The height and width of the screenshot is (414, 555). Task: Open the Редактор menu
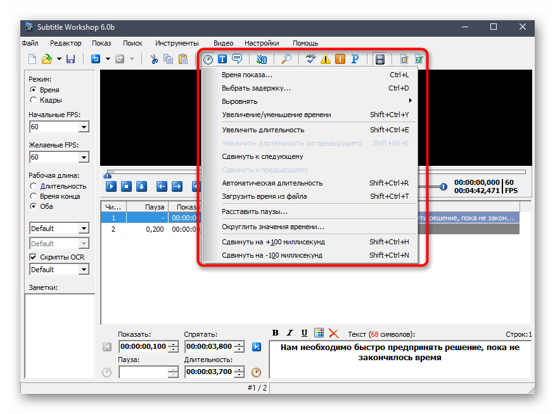[66, 43]
